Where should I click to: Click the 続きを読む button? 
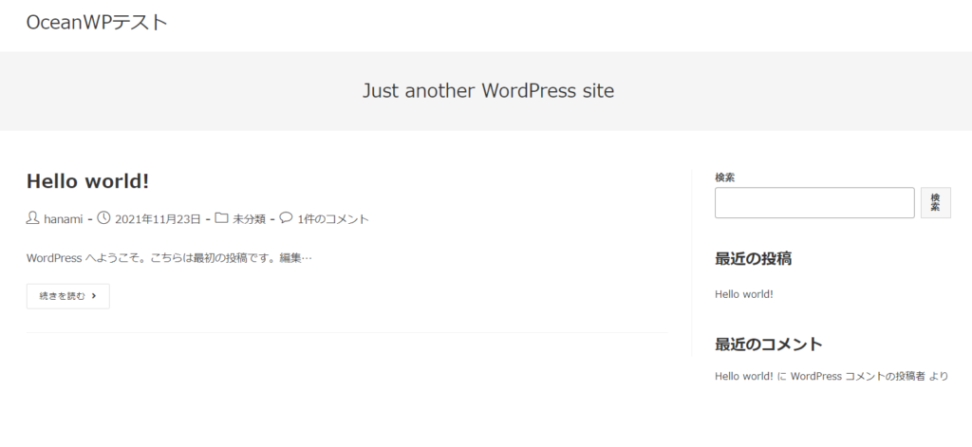point(68,296)
